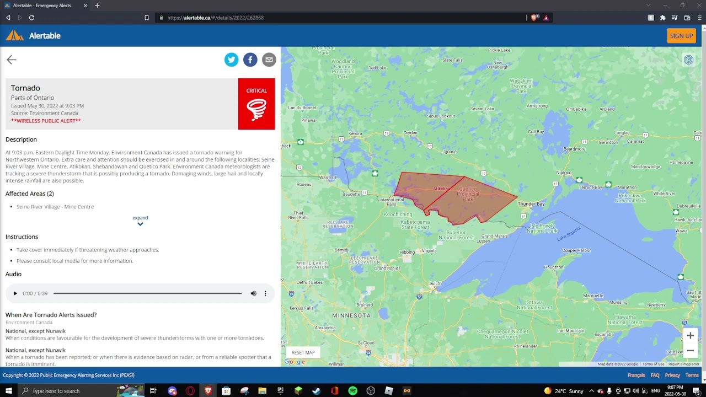Open the FAQ link

pyautogui.click(x=655, y=375)
